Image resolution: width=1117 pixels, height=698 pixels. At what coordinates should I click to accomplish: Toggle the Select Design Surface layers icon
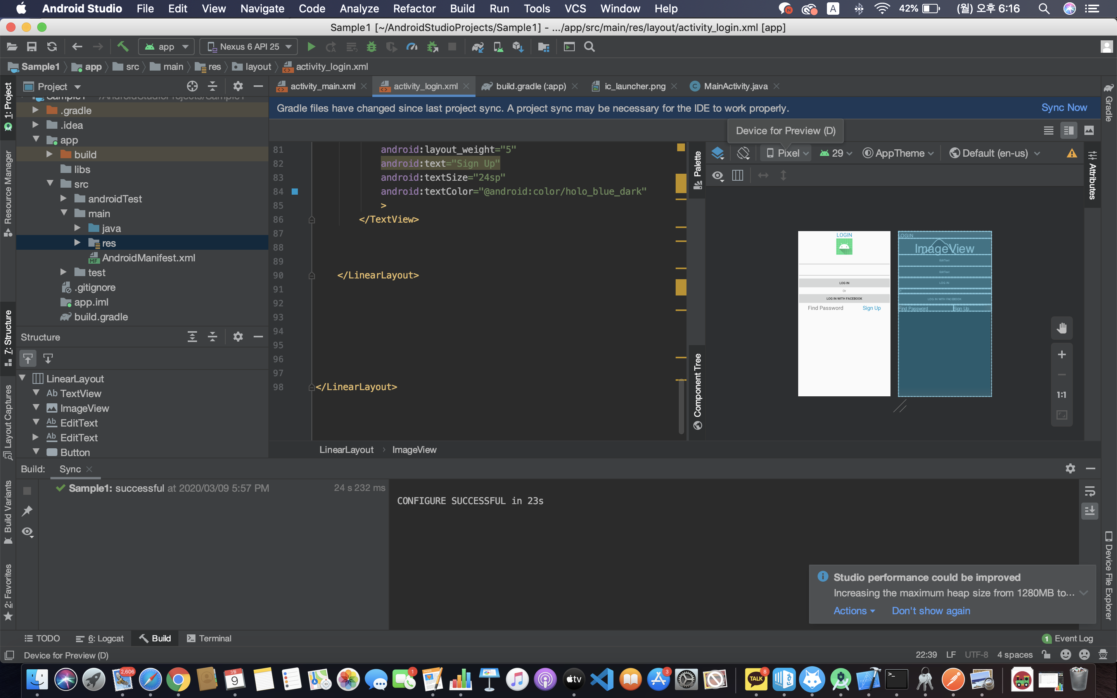(718, 153)
